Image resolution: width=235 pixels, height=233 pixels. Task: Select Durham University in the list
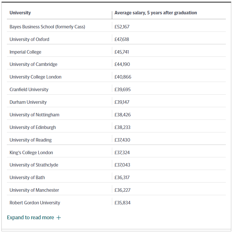coord(28,102)
